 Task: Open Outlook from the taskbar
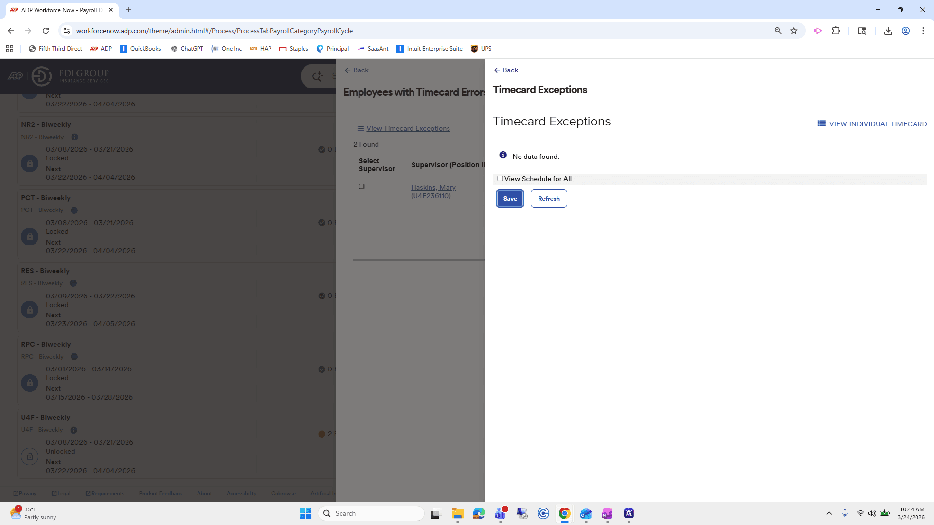click(586, 513)
